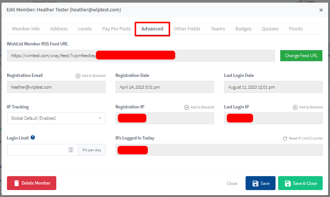Switch to the Teams tab
This screenshot has height=197, width=330.
pos(218,29)
